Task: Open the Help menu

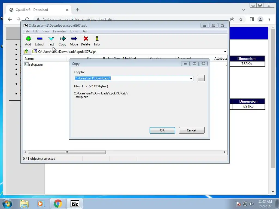Action: pos(85,31)
